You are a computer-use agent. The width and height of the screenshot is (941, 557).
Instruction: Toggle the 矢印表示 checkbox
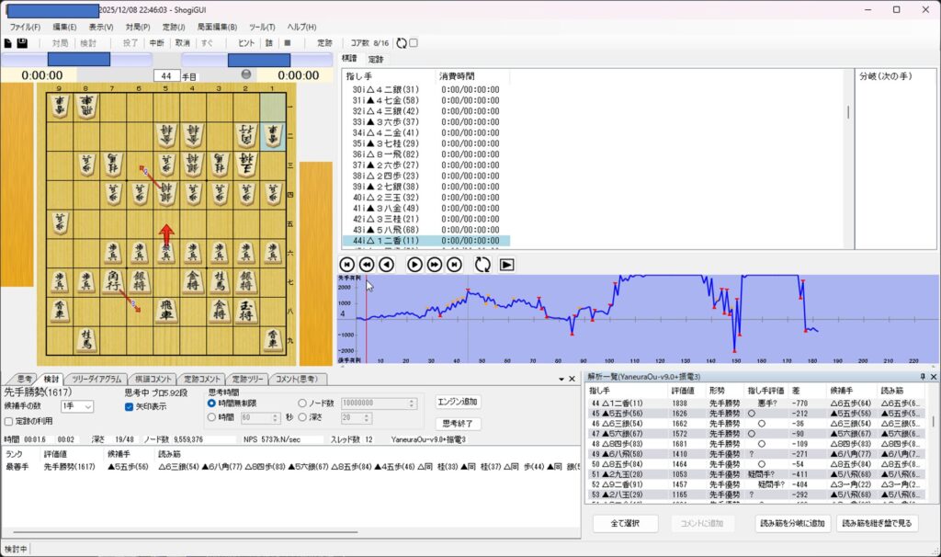pyautogui.click(x=130, y=406)
